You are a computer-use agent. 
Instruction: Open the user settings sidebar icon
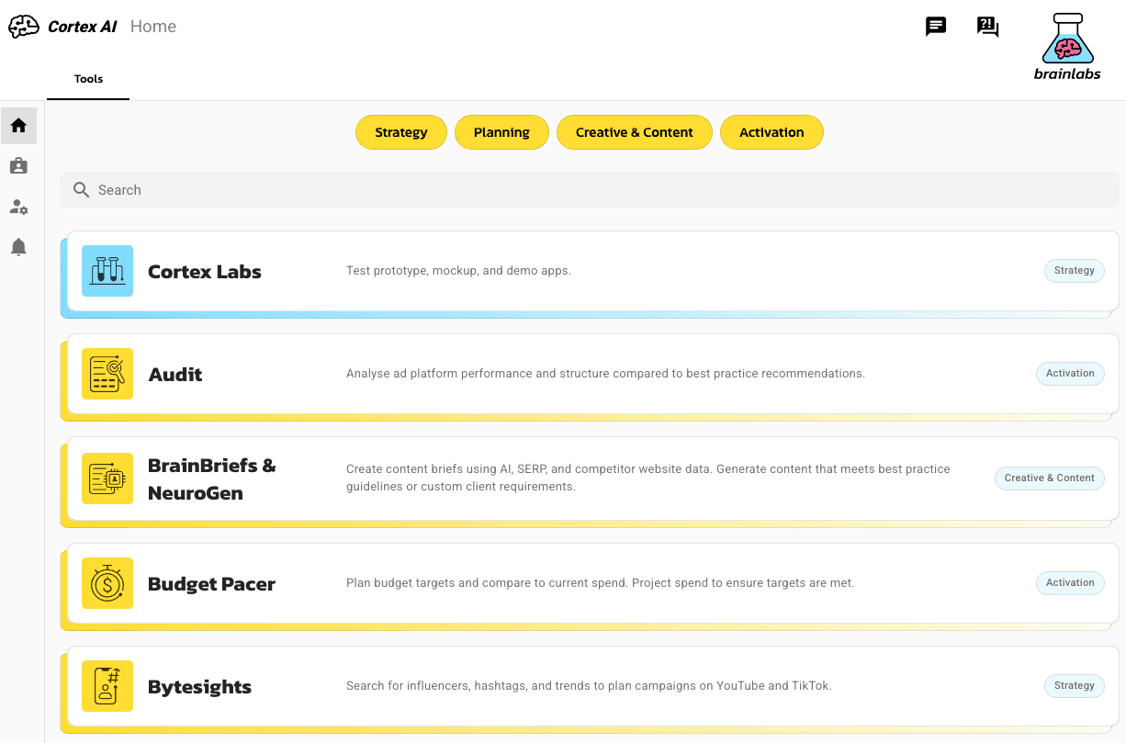pyautogui.click(x=18, y=207)
